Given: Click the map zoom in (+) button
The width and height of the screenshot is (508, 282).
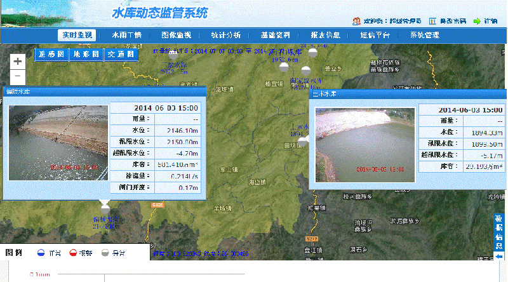Looking at the screenshot, I should pyautogui.click(x=18, y=61).
